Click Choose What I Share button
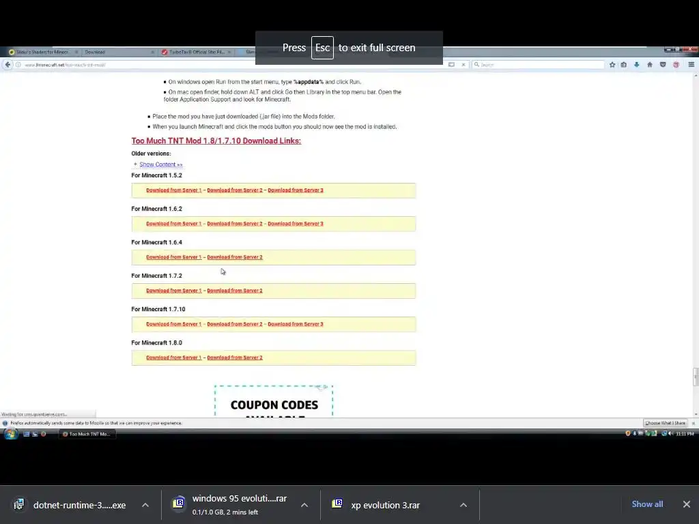This screenshot has width=699, height=524. 665,423
